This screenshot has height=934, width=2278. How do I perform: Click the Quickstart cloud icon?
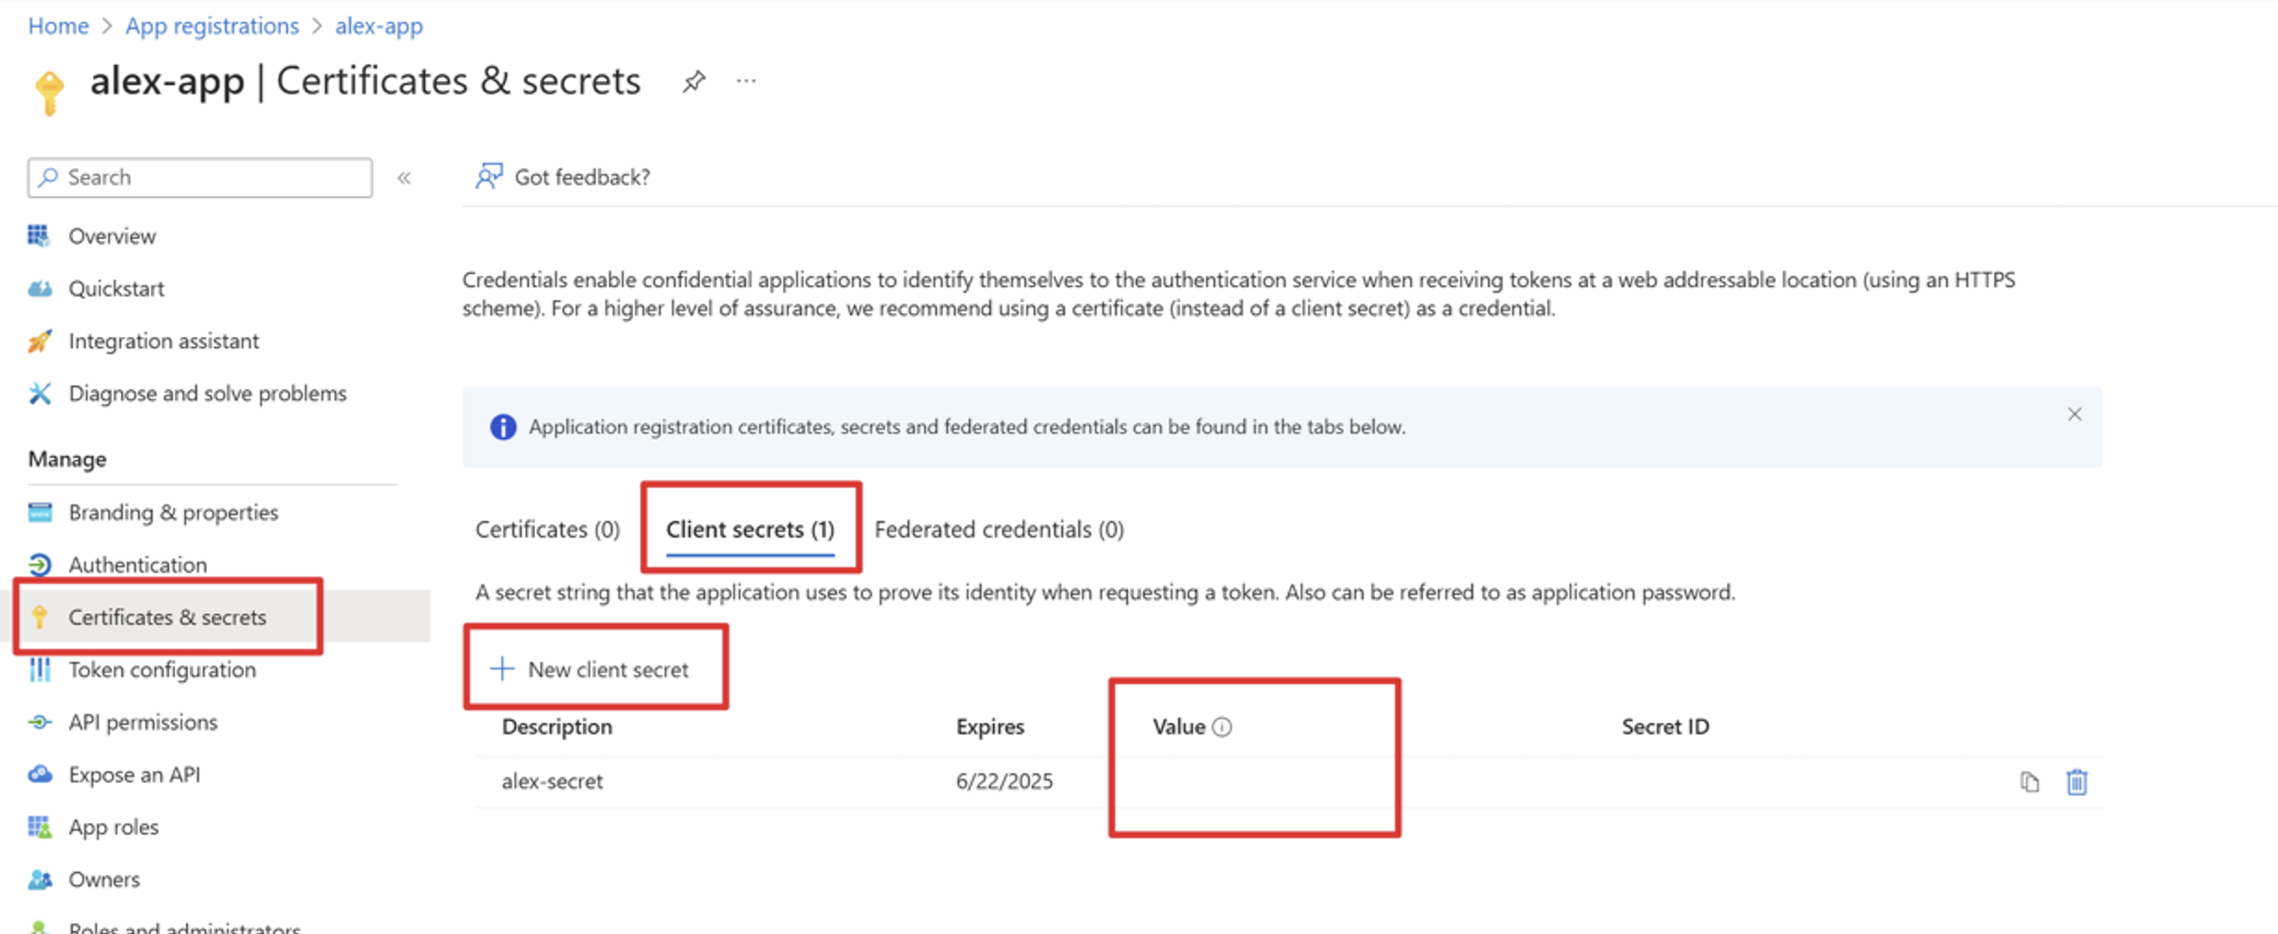[x=39, y=288]
